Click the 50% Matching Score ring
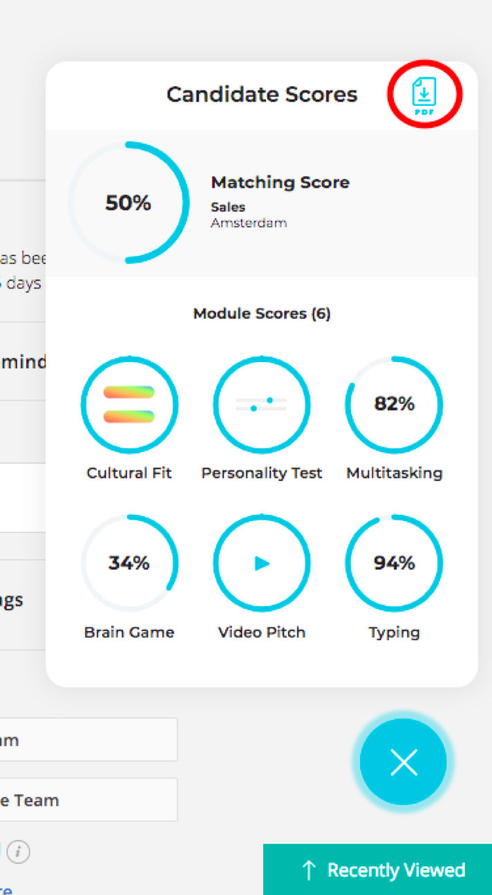This screenshot has height=895, width=492. pyautogui.click(x=129, y=202)
